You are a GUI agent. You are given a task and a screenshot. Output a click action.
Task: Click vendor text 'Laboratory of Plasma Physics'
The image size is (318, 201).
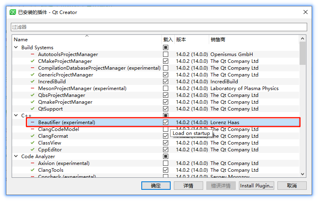point(245,88)
